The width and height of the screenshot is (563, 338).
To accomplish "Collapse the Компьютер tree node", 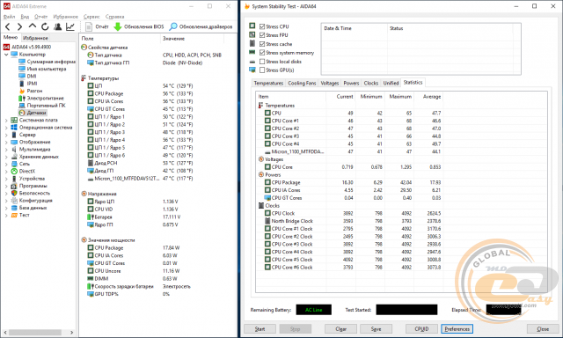I will point(6,55).
